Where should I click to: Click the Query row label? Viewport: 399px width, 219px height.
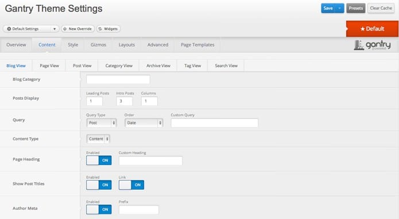(19, 120)
